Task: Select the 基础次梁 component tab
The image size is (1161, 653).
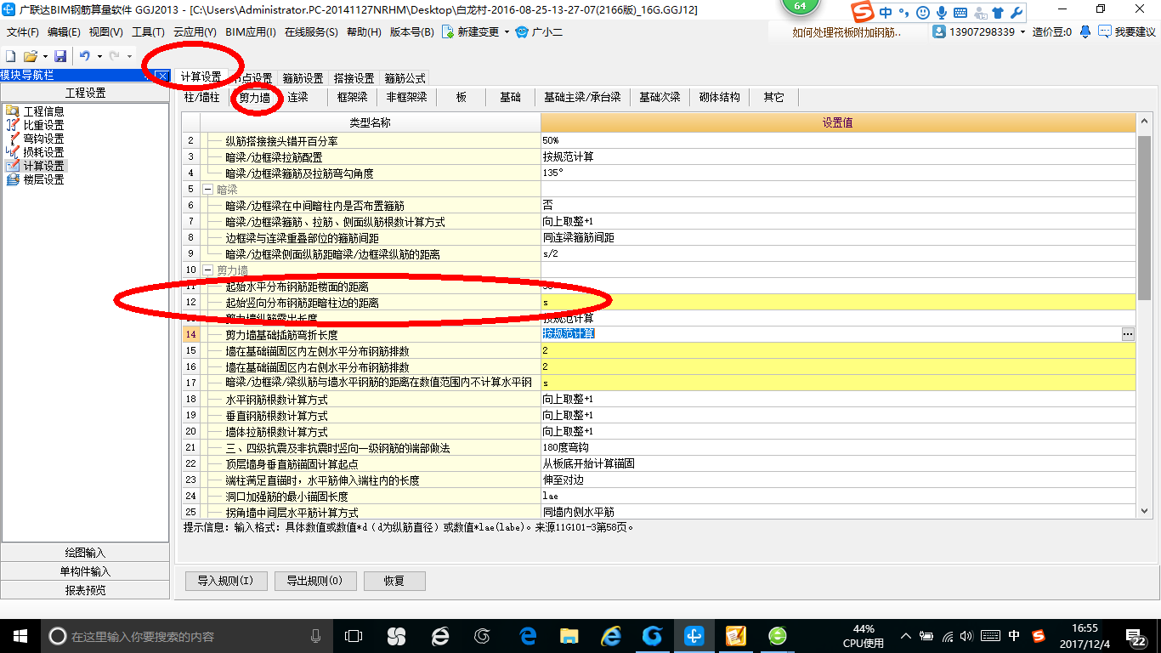Action: click(660, 98)
